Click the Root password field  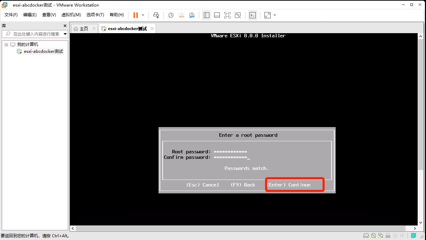click(x=230, y=152)
